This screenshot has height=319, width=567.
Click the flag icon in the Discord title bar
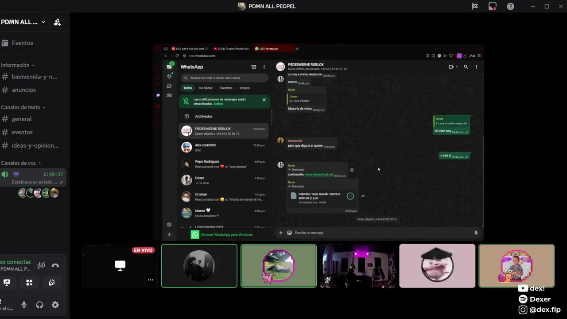pos(474,6)
